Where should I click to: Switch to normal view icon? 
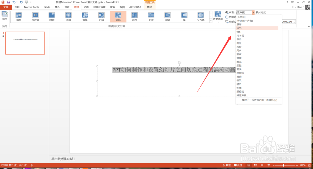pos(249,165)
